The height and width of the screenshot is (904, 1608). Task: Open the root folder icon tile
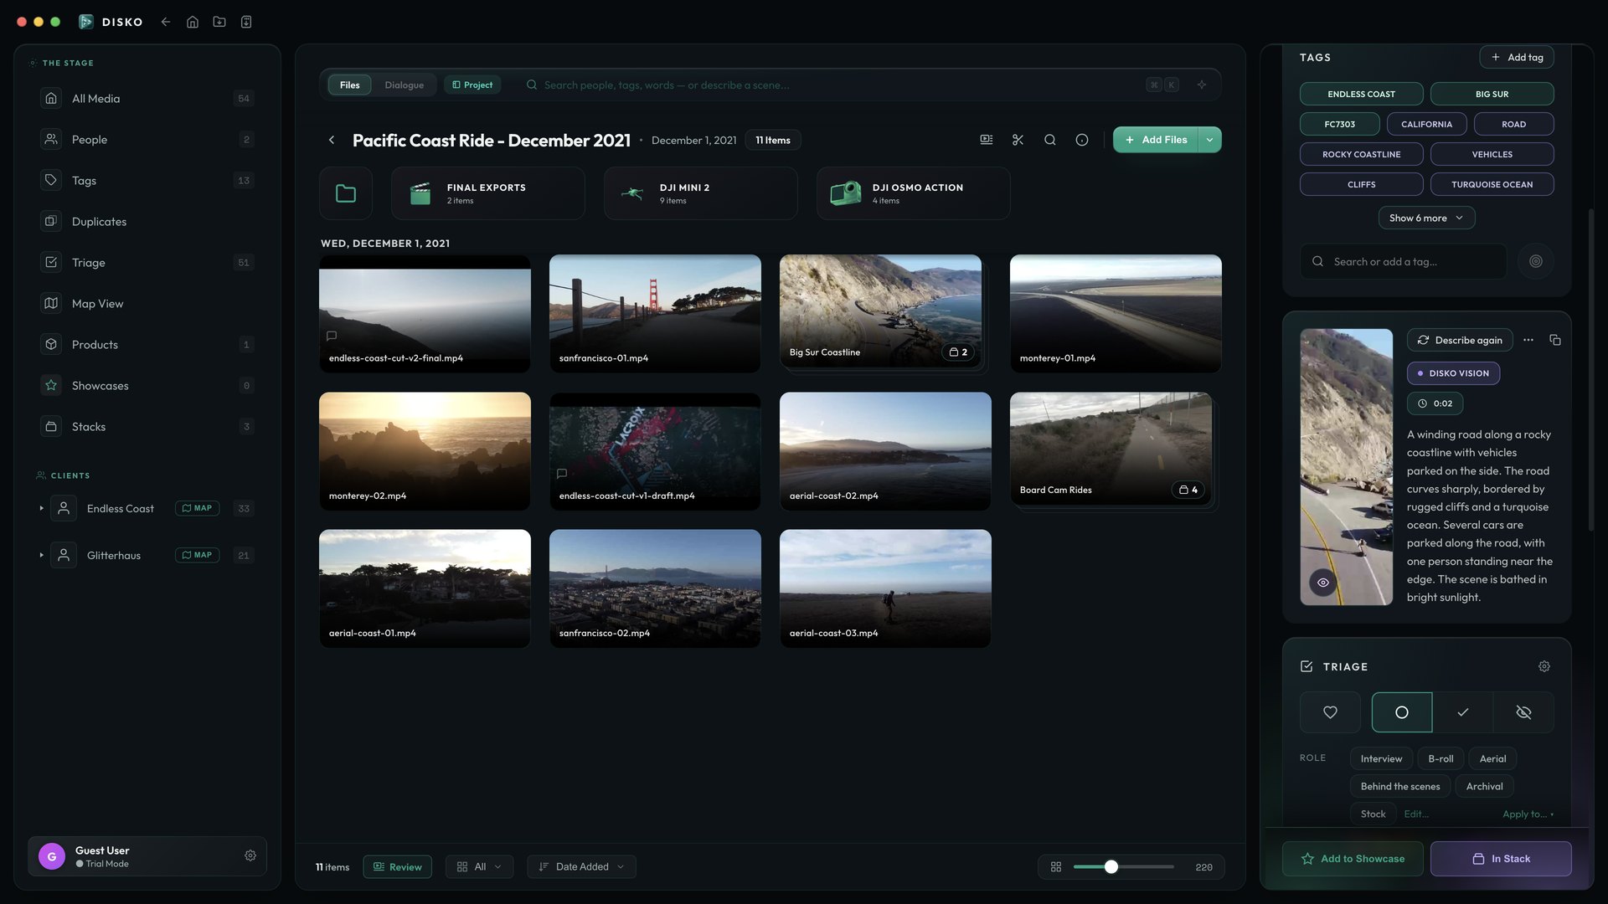point(346,193)
